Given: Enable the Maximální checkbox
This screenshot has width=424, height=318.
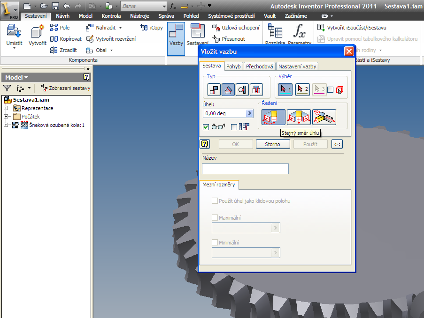Looking at the screenshot, I should (x=215, y=218).
